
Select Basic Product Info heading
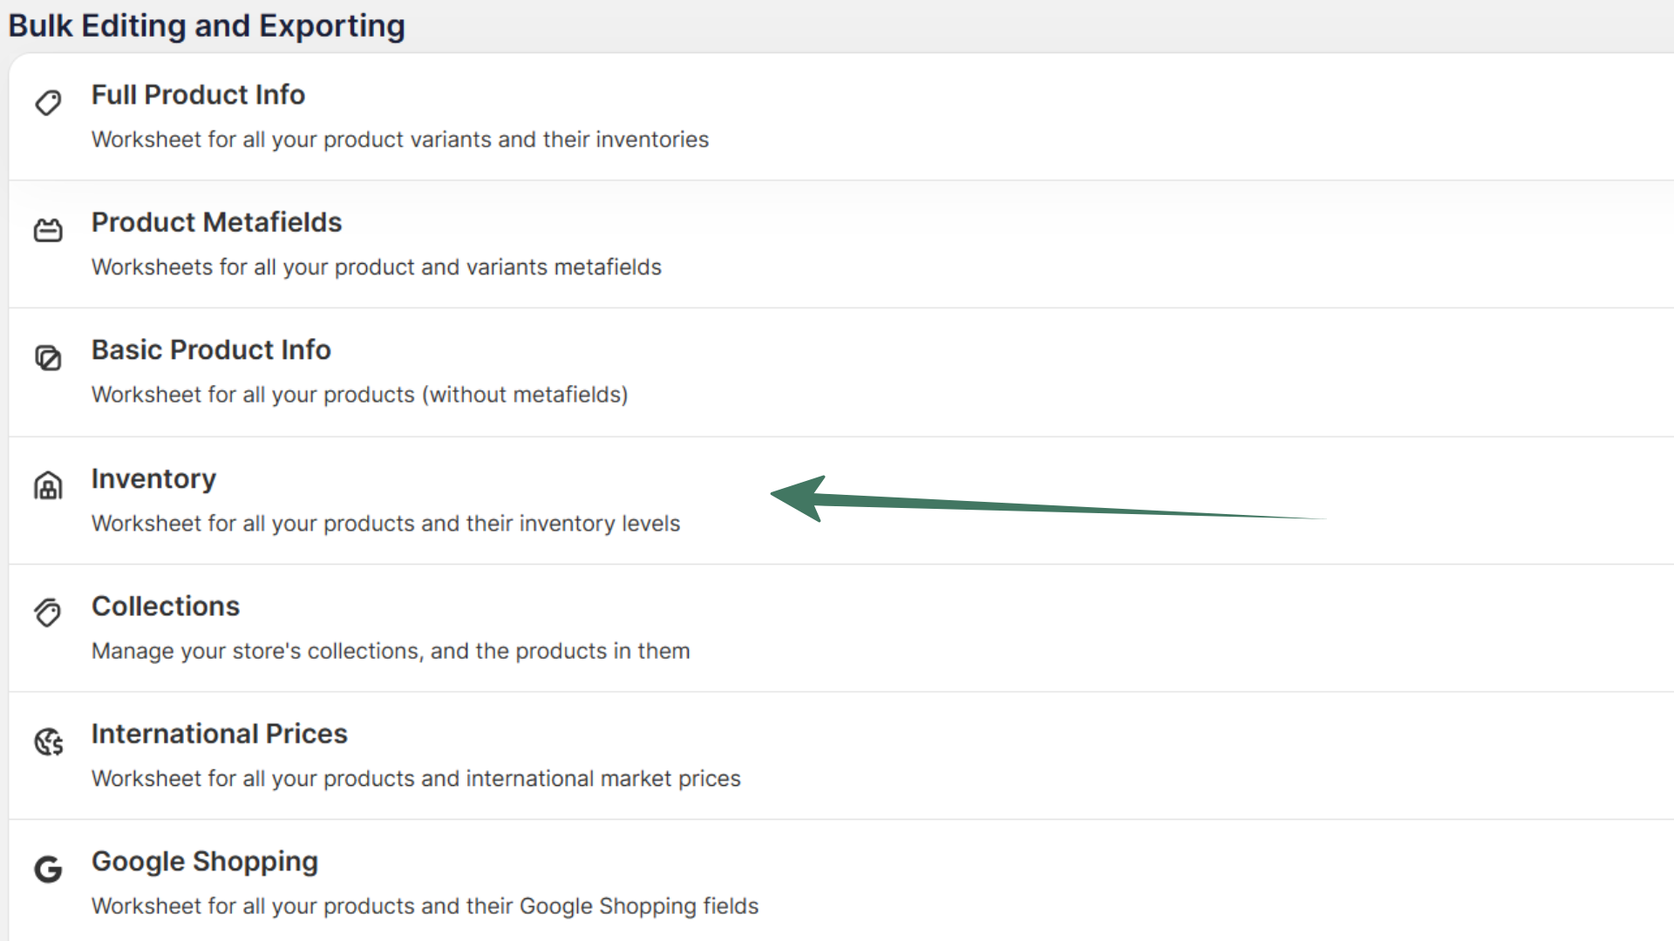tap(211, 349)
